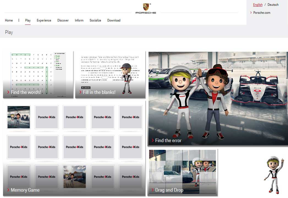The image size is (288, 198).
Task: Flip the first memory card in middle row
Action: click(x=19, y=147)
